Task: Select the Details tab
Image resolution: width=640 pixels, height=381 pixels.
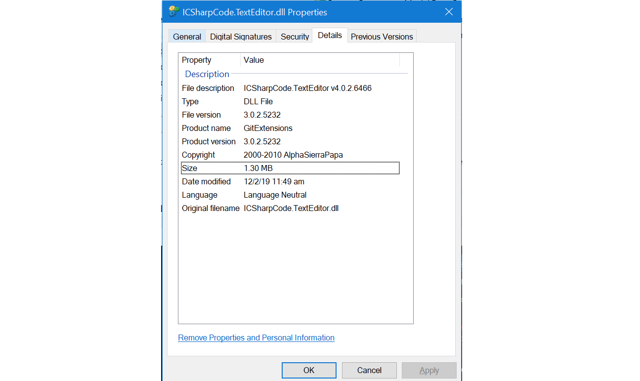Action: pyautogui.click(x=329, y=35)
